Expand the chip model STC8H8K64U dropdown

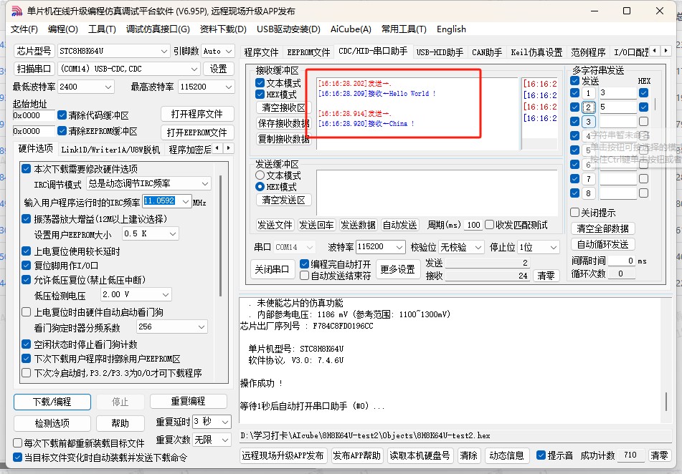164,52
